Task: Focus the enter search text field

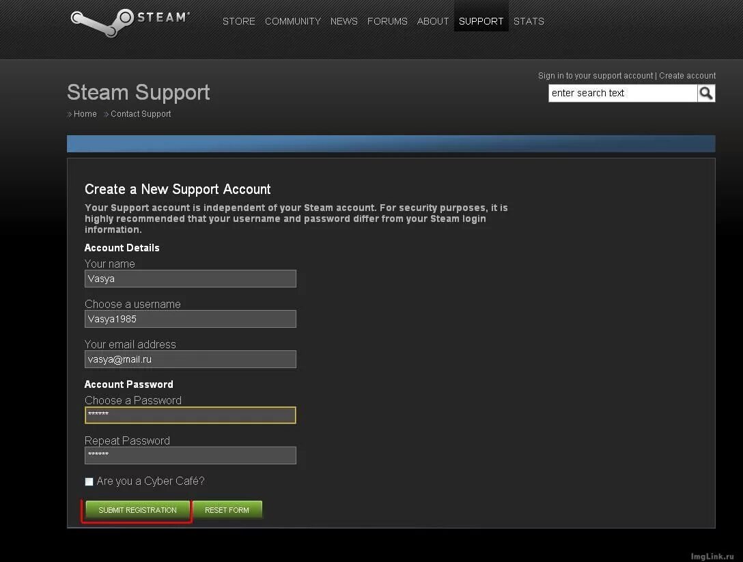Action: click(x=623, y=94)
